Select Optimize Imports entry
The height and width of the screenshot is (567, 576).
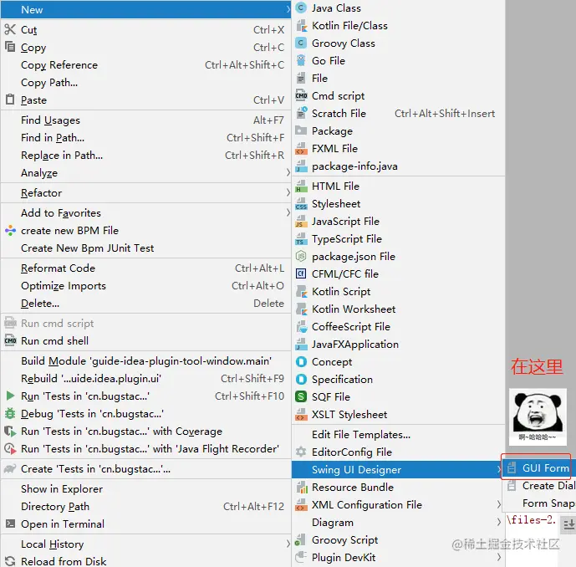[x=145, y=285]
